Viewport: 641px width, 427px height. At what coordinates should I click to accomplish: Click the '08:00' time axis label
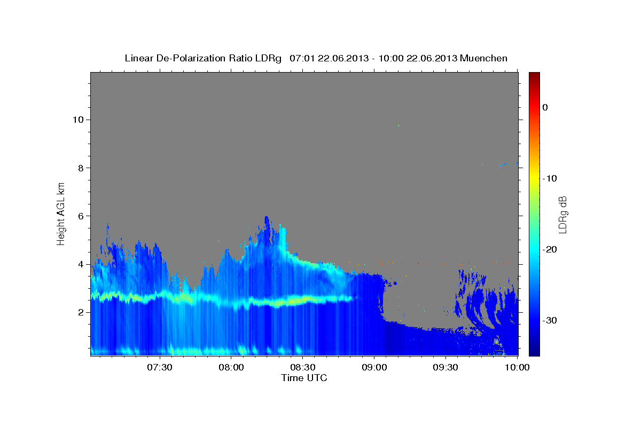coord(231,367)
